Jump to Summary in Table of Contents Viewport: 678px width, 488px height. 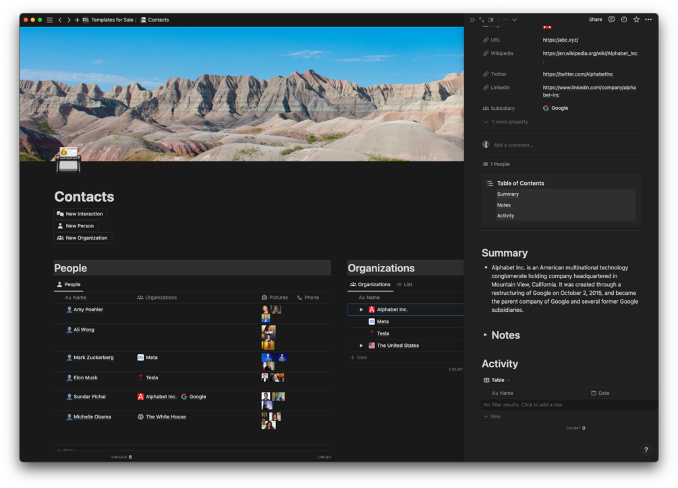coord(507,194)
